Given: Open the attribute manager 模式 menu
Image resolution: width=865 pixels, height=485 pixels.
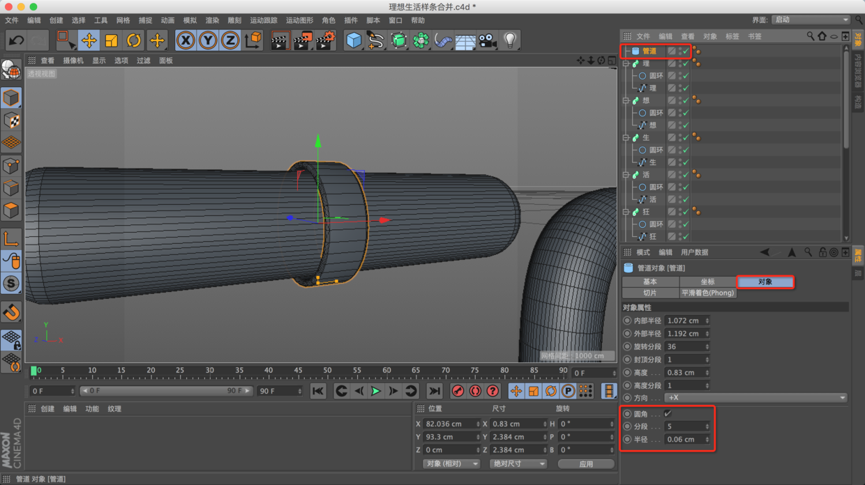Looking at the screenshot, I should coord(643,252).
